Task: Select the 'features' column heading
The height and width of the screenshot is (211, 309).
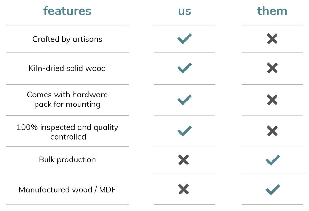Action: [67, 11]
